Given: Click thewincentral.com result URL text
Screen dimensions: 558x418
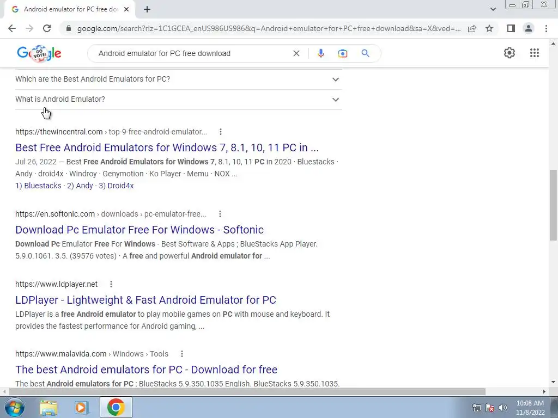Looking at the screenshot, I should (x=111, y=132).
